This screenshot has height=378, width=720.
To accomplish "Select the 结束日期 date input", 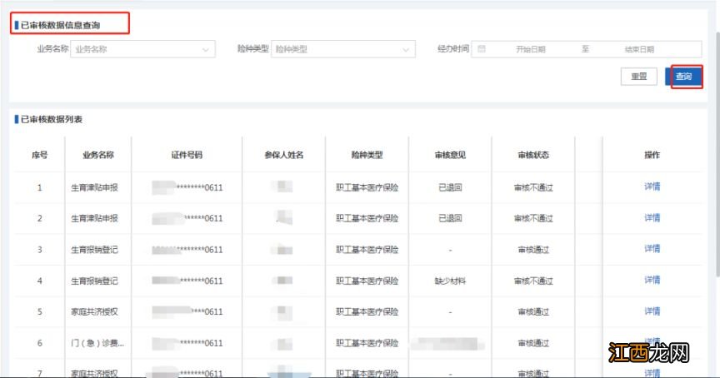I will pyautogui.click(x=639, y=49).
